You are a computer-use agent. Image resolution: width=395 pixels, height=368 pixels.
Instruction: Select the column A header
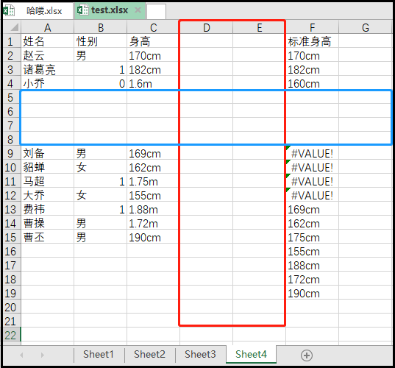47,27
